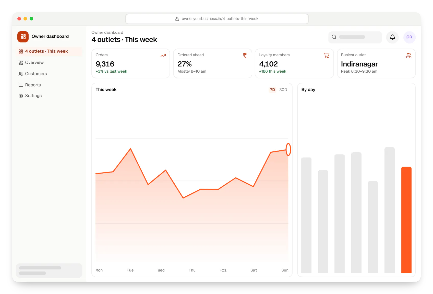This screenshot has height=294, width=433.
Task: Click the magnifying glass search icon
Action: (334, 37)
